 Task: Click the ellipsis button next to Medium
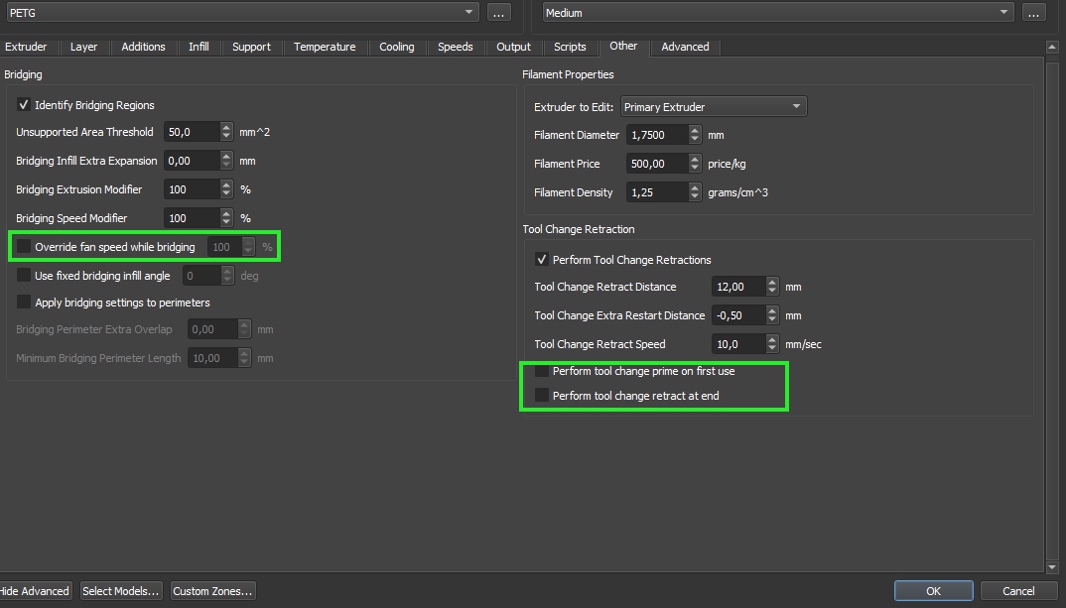point(1033,13)
